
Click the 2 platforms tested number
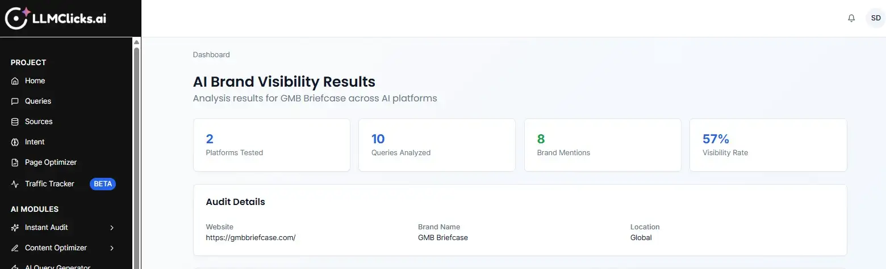coord(210,139)
